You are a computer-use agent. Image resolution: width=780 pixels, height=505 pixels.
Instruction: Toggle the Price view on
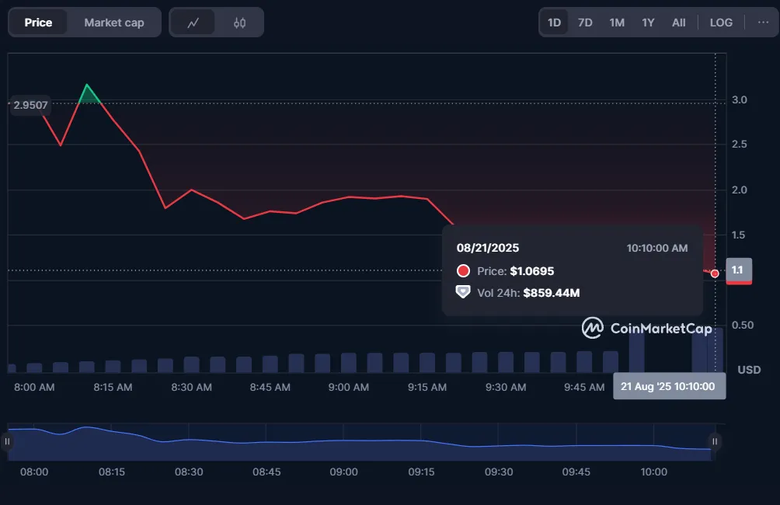pos(39,22)
